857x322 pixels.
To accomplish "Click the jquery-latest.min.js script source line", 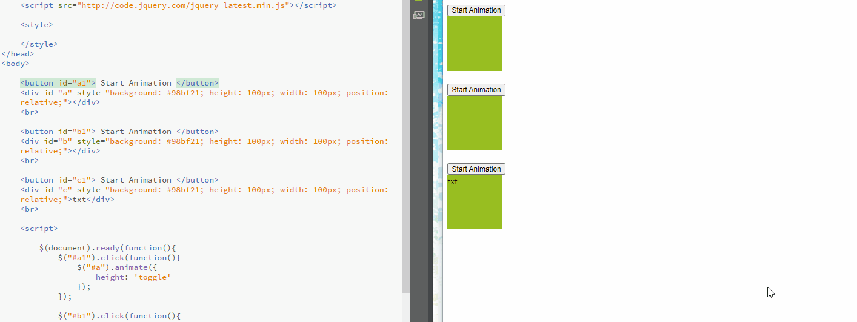I will coord(178,5).
